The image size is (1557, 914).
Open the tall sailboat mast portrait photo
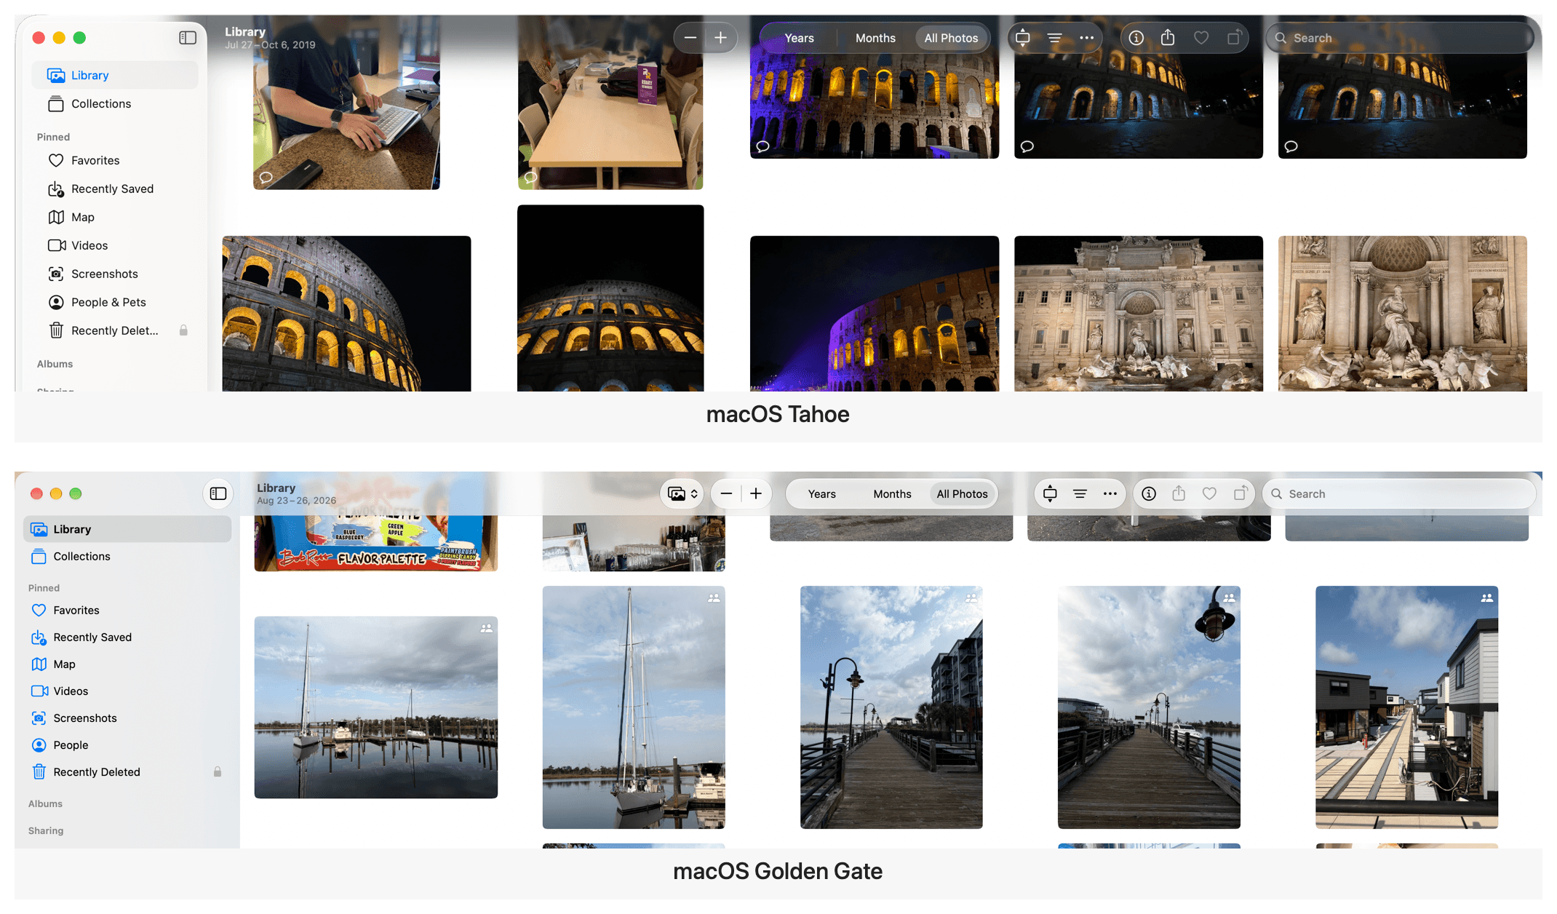[634, 707]
